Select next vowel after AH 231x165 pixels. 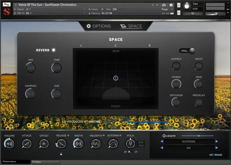(217, 148)
